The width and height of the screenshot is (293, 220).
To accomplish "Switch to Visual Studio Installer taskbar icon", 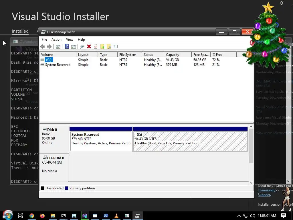I will tap(85, 216).
